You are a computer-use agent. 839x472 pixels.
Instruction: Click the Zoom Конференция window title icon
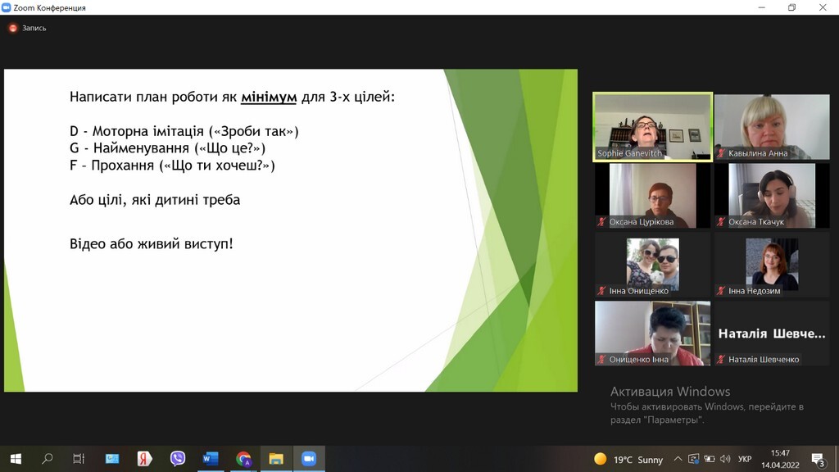coord(7,7)
